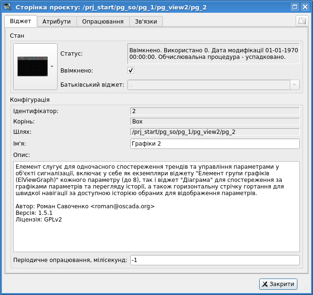The height and width of the screenshot is (295, 313).
Task: Click the Ідентифікатор value field
Action: pos(214,111)
